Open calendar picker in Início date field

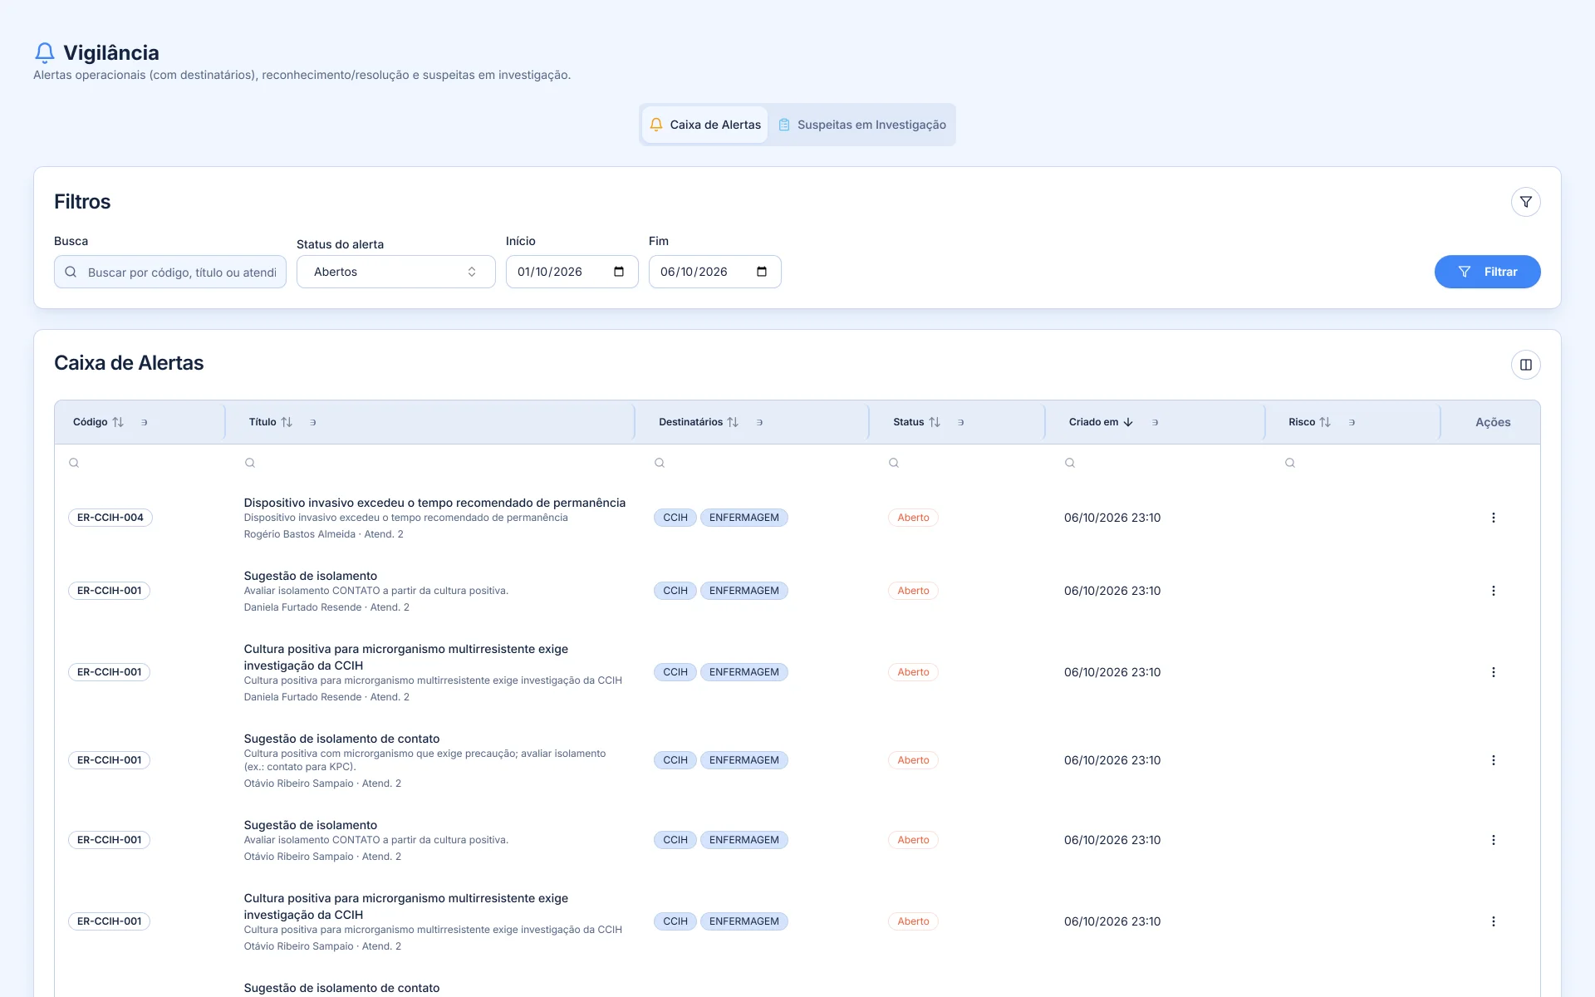[619, 272]
